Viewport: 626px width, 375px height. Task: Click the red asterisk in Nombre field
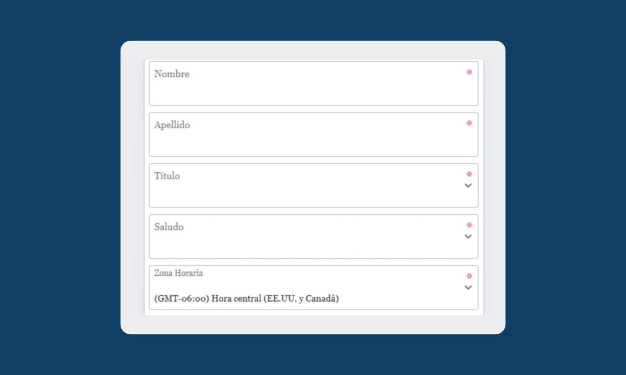469,72
